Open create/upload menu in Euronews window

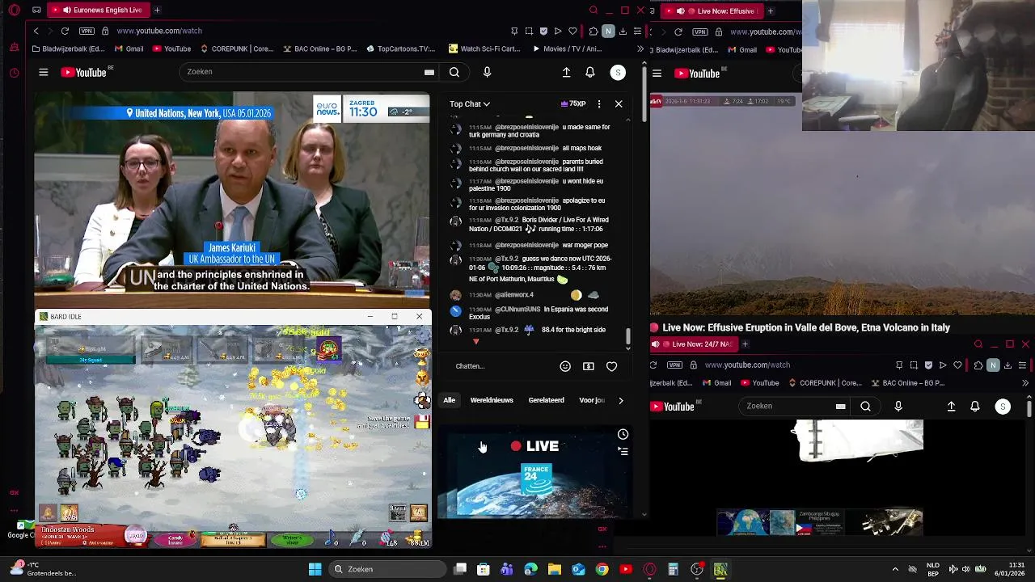tap(566, 72)
